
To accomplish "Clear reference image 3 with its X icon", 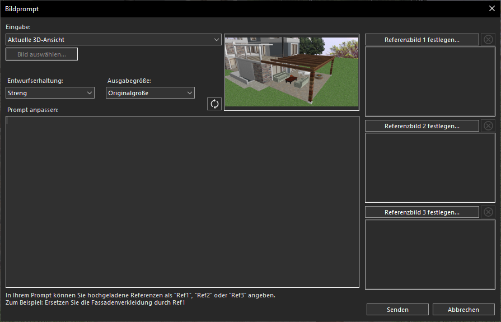I will pos(488,212).
